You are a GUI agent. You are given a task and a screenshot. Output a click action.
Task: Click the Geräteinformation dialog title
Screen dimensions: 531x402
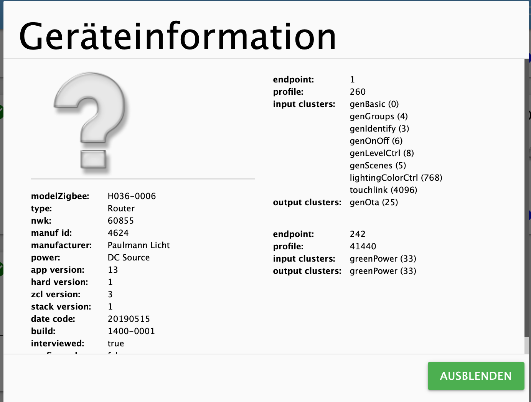pos(178,36)
